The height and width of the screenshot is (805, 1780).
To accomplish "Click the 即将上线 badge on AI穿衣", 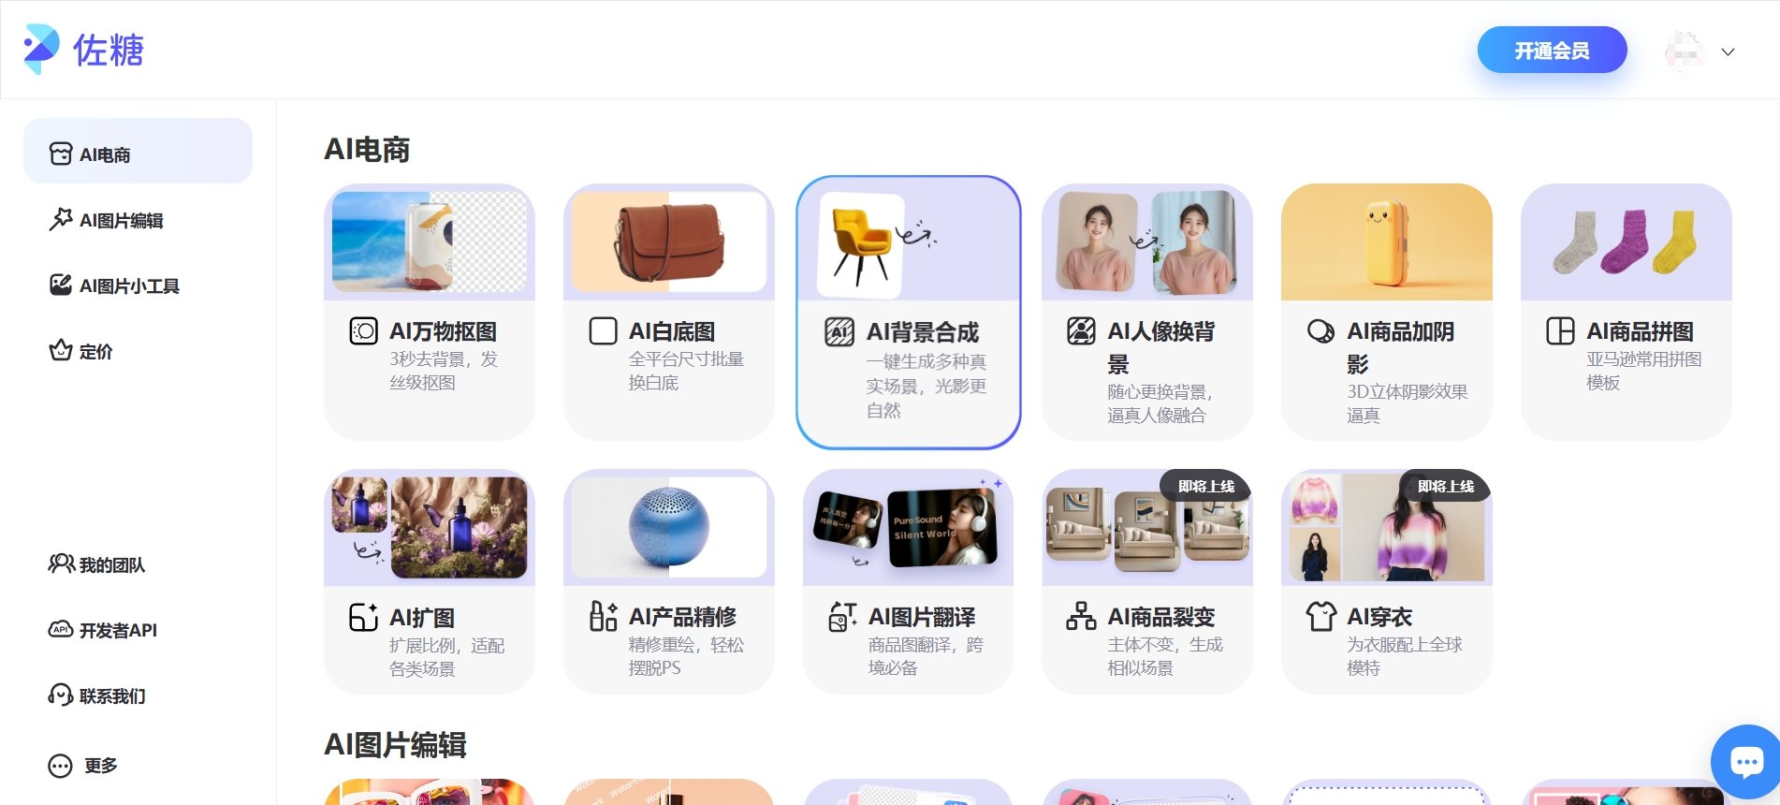I will tap(1446, 486).
